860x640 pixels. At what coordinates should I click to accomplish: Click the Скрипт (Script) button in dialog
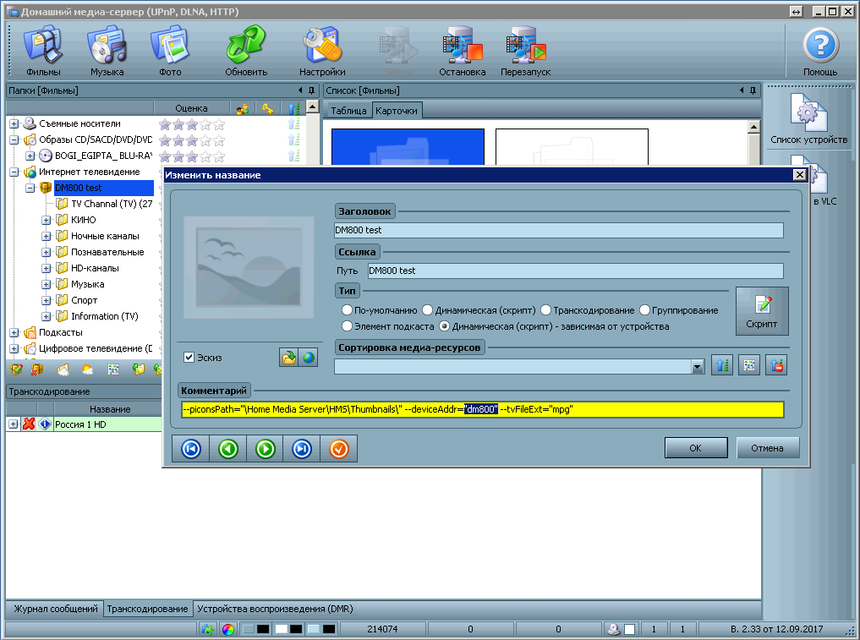(761, 311)
